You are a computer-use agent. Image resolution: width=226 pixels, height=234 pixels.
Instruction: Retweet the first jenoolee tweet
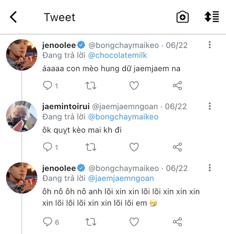91,86
